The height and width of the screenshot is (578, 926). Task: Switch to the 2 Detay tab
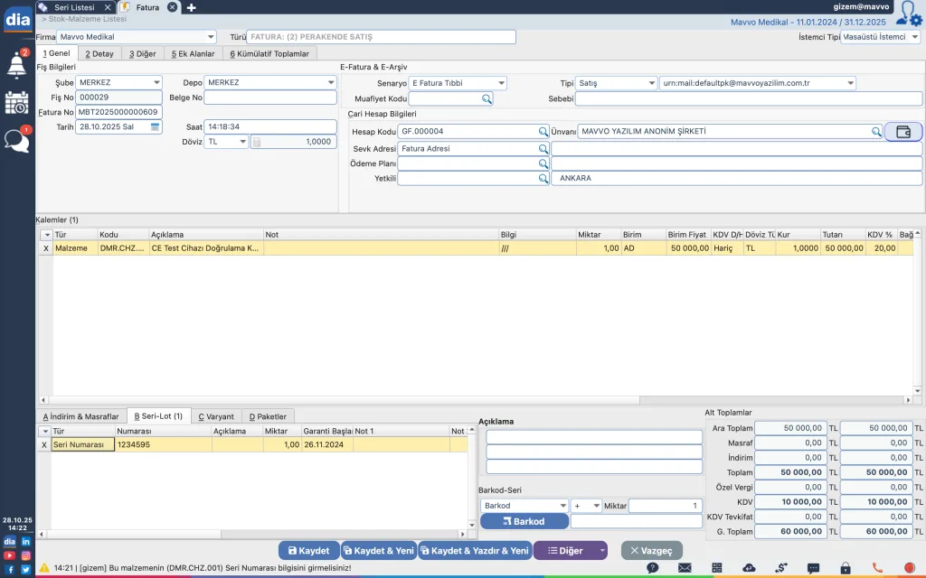tap(99, 54)
